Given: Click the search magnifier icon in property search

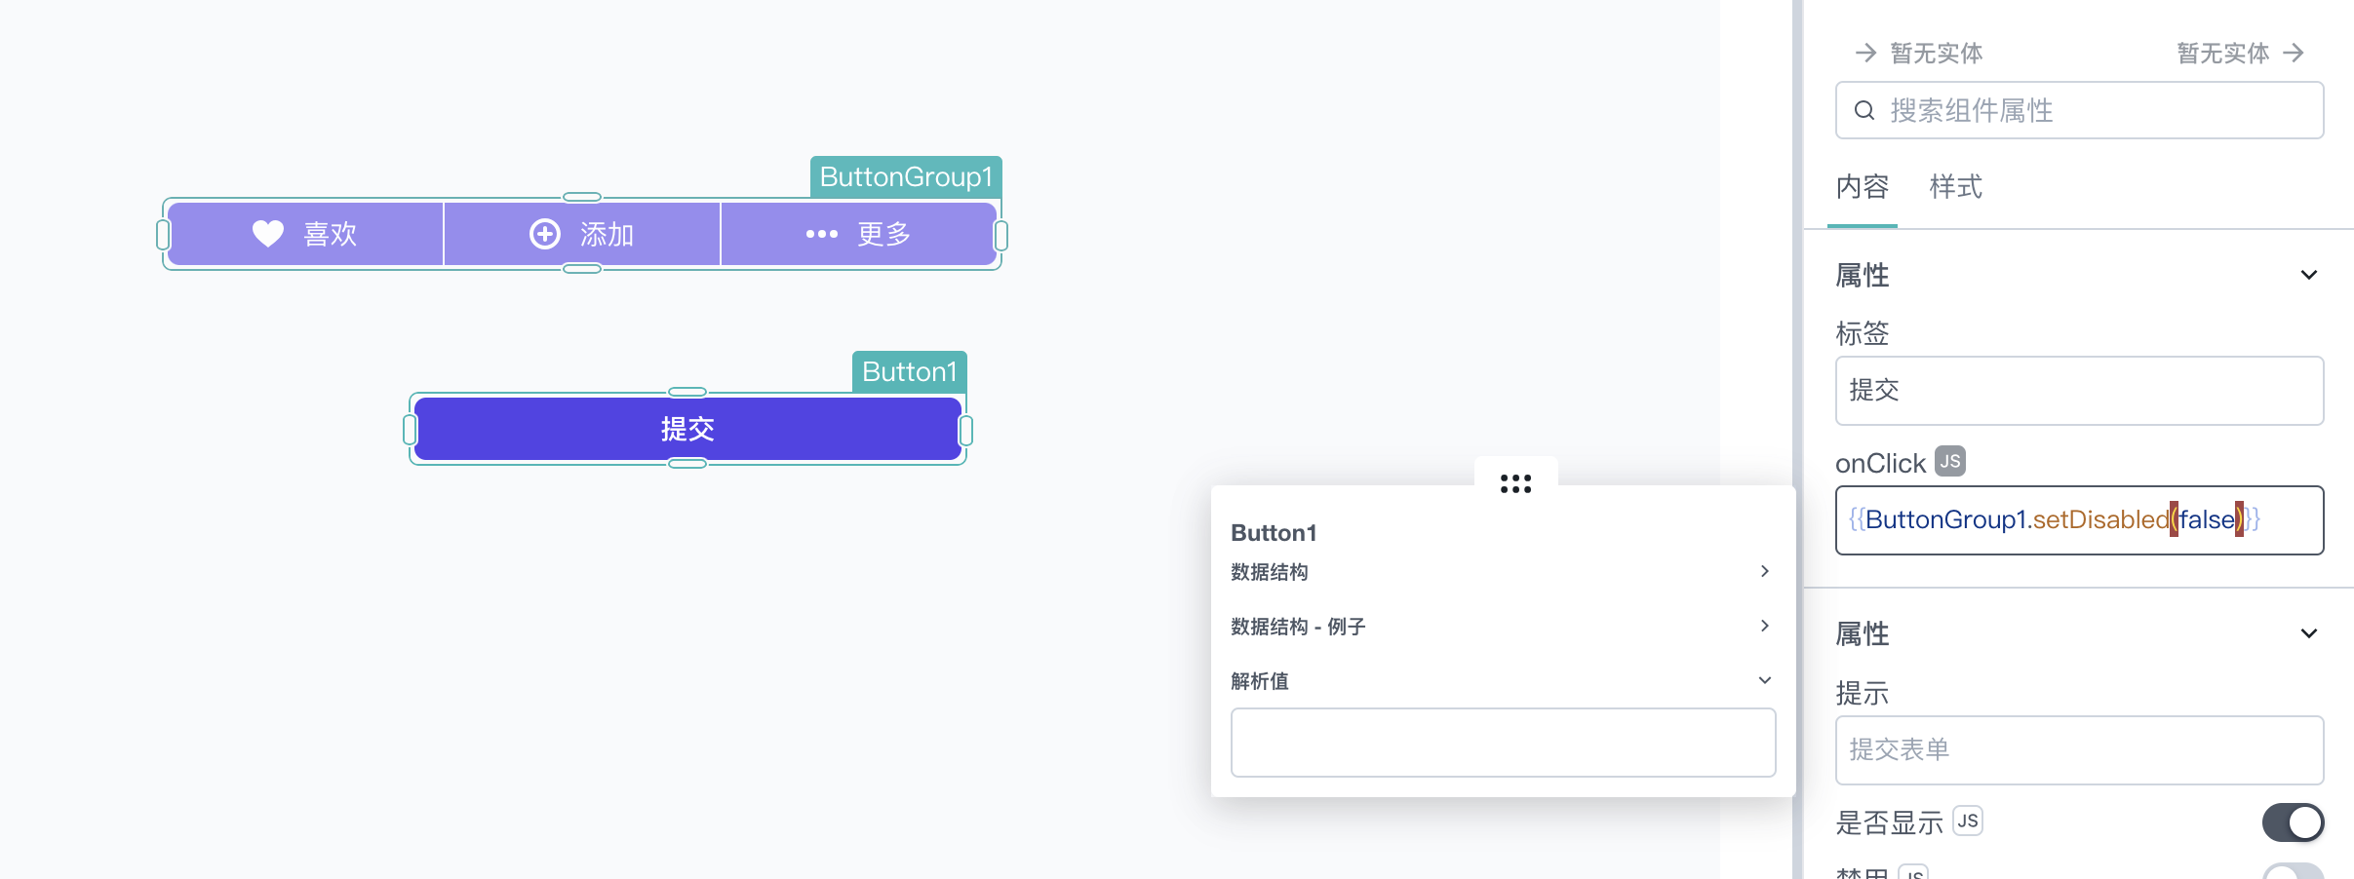Looking at the screenshot, I should [x=1864, y=110].
